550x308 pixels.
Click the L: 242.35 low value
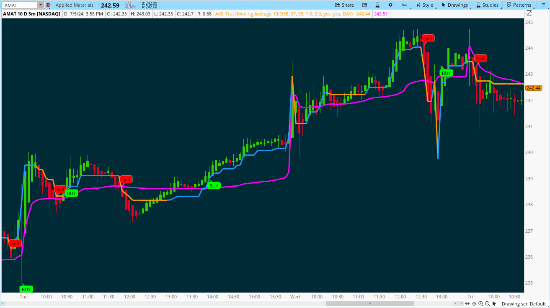tap(164, 14)
